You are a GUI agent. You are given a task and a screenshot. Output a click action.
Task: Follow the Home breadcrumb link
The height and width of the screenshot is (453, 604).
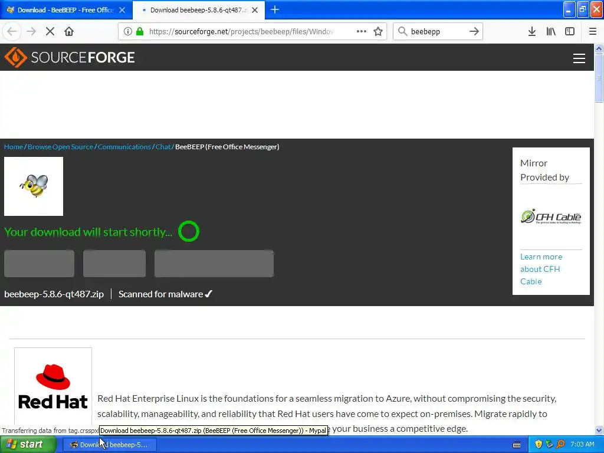14,147
